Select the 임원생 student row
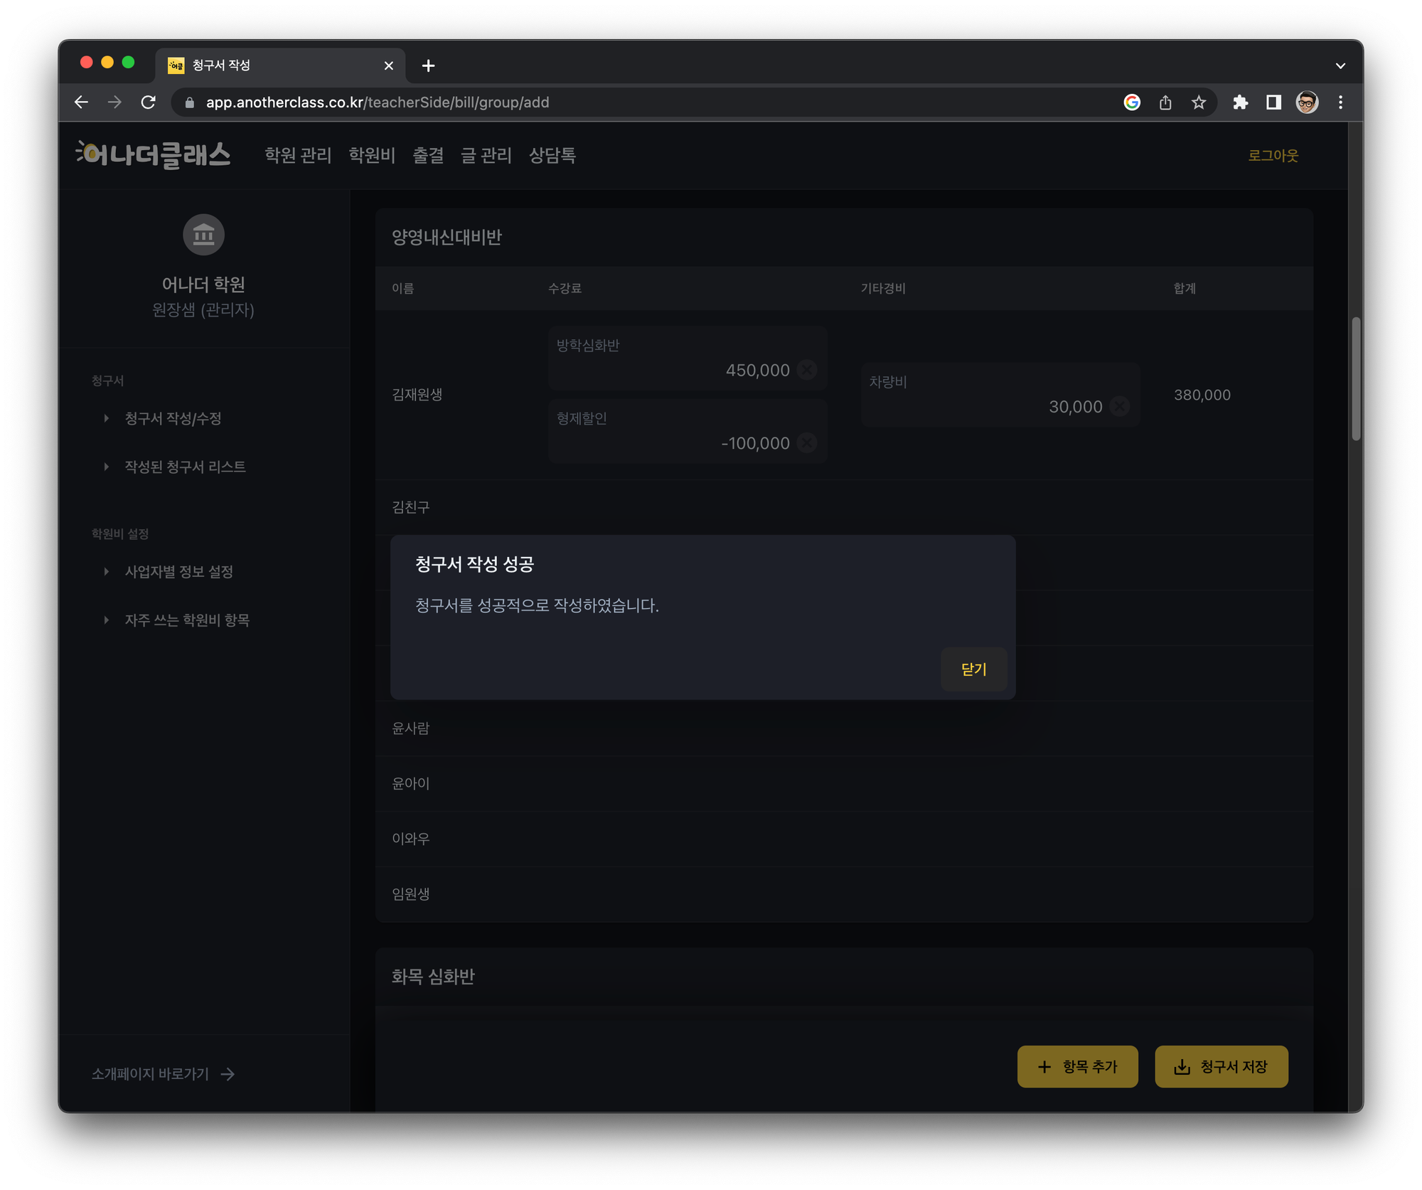Image resolution: width=1422 pixels, height=1190 pixels. (843, 894)
